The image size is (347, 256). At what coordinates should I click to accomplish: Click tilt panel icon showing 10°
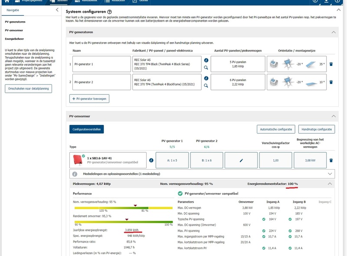pyautogui.click(x=311, y=83)
